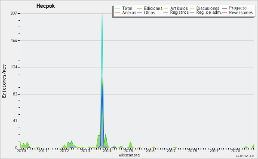Click the Total legend entry
The width and height of the screenshot is (258, 159).
pyautogui.click(x=124, y=8)
